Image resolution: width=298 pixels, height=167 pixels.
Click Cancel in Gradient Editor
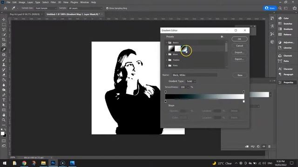click(x=239, y=45)
